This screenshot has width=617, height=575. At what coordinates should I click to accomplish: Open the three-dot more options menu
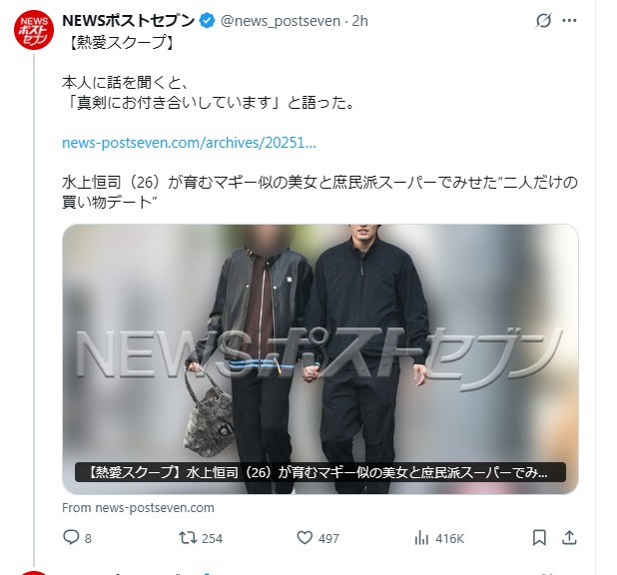click(x=569, y=21)
